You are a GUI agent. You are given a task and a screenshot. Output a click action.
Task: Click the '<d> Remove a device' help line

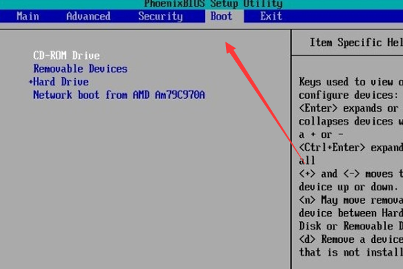point(351,239)
